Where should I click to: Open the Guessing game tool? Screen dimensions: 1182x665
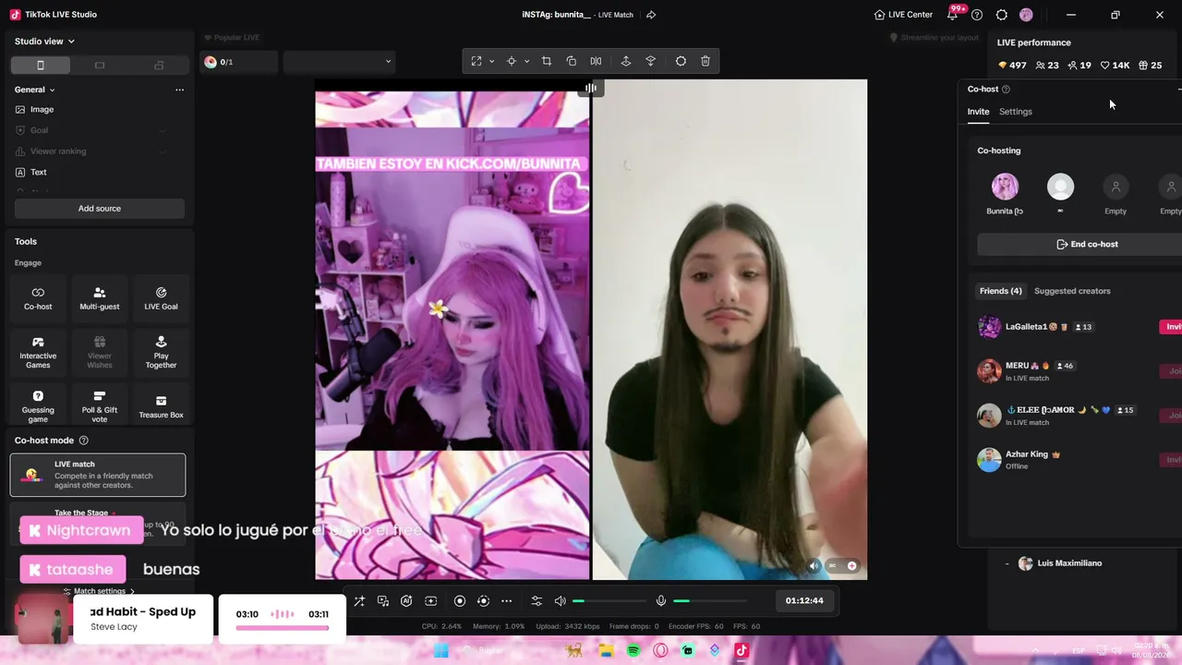click(38, 406)
